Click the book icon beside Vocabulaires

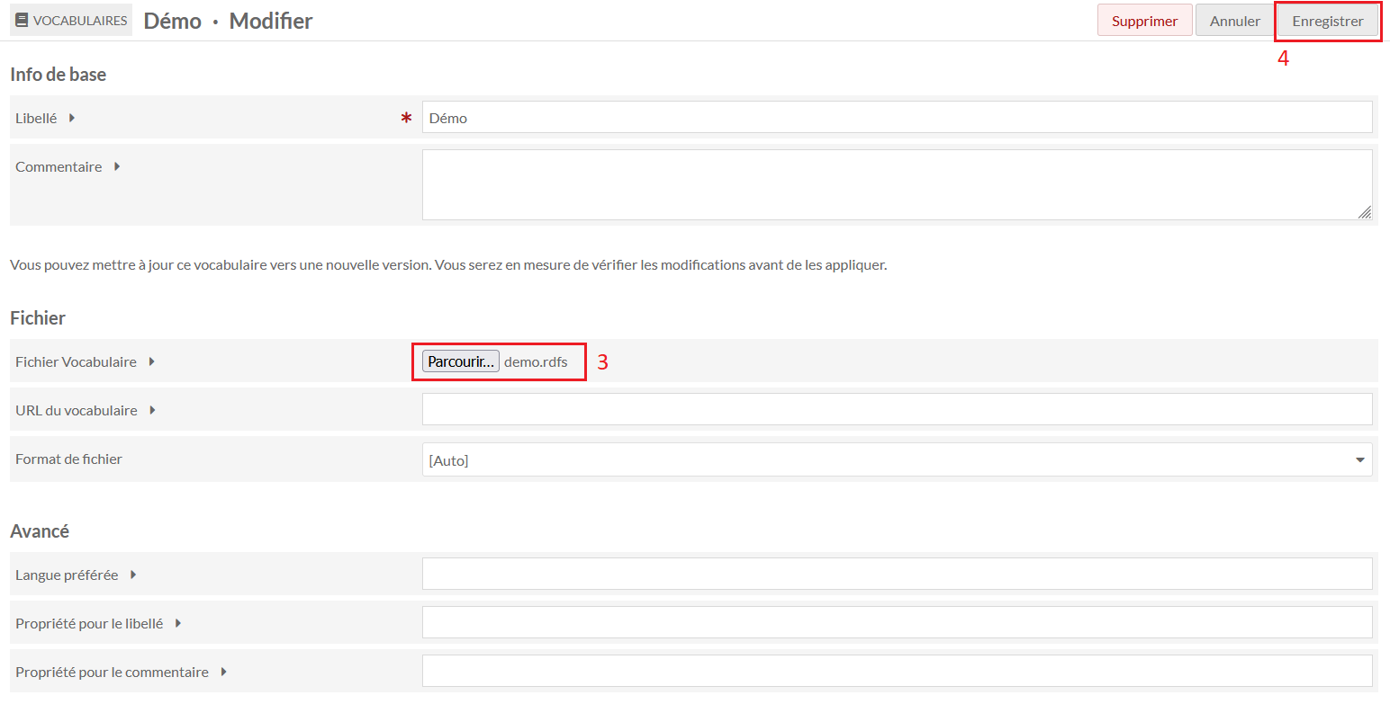(x=23, y=21)
